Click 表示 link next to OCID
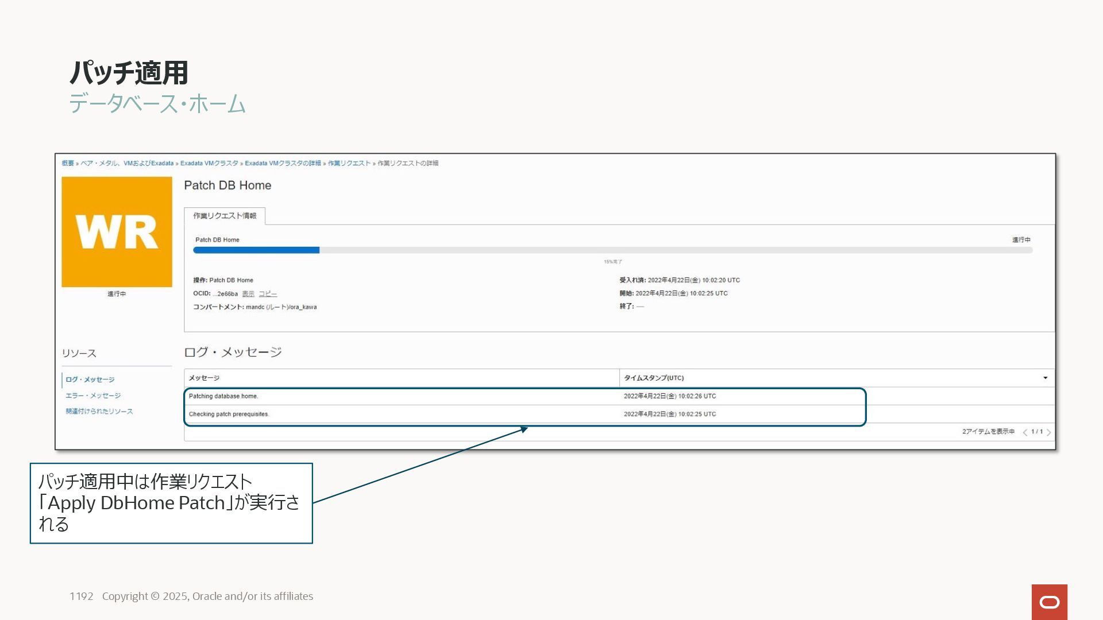1103x620 pixels. point(248,294)
